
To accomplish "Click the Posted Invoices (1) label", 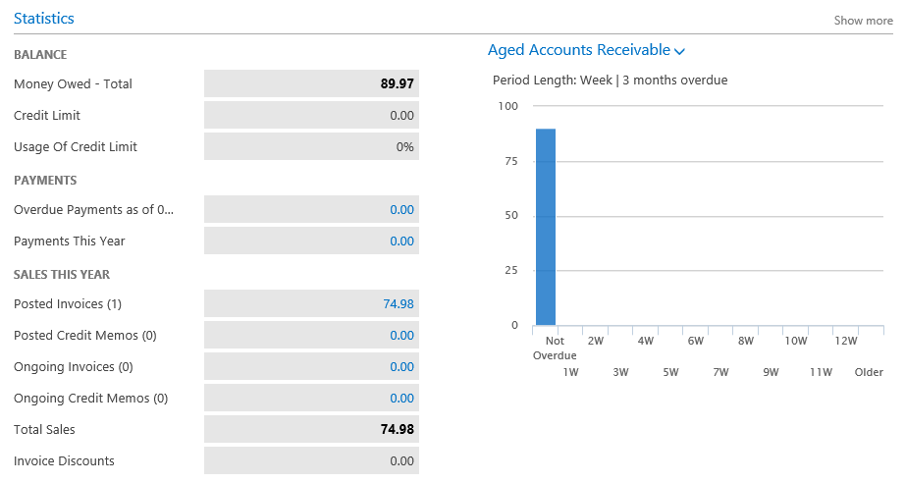I will [68, 304].
